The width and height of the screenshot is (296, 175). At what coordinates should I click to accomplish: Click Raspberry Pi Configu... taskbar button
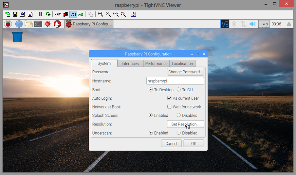click(89, 24)
